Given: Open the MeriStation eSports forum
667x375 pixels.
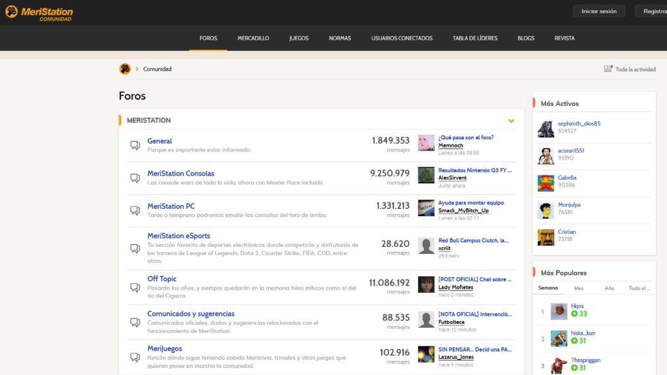Looking at the screenshot, I should [x=178, y=236].
